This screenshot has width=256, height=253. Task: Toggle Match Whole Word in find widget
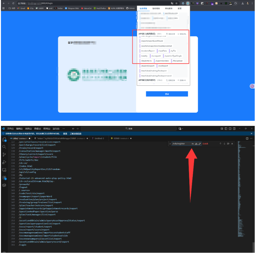[196, 144]
